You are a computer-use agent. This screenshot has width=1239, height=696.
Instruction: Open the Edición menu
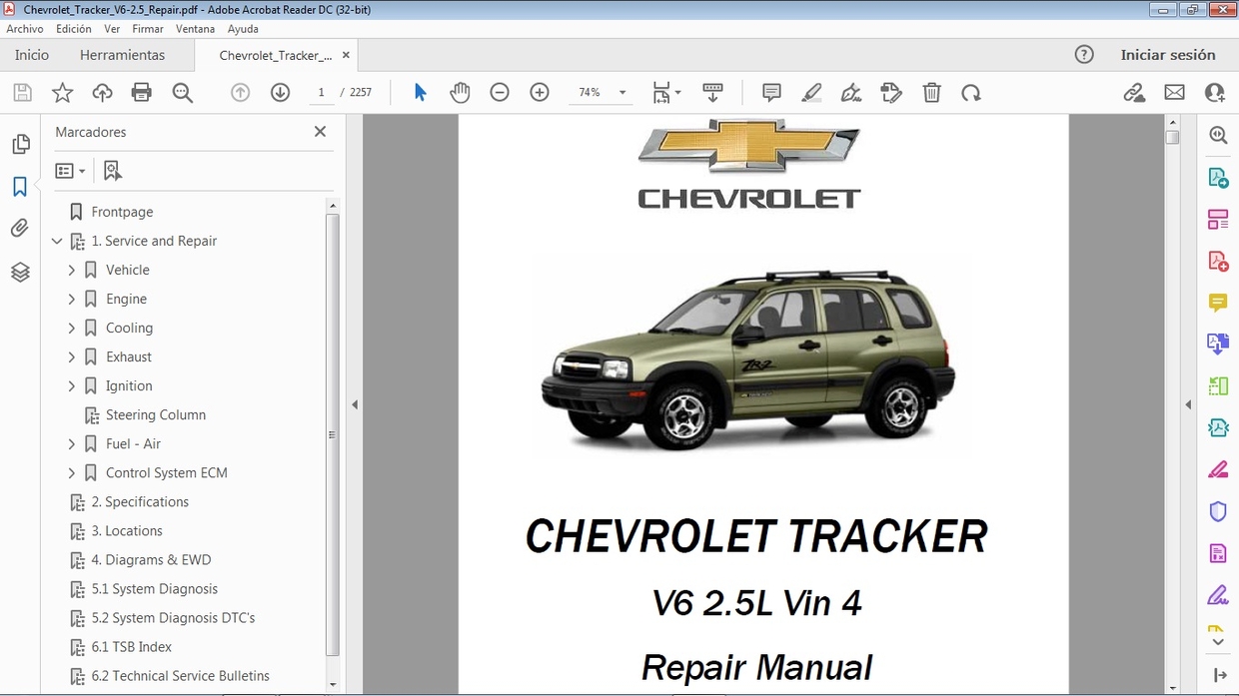[x=74, y=29]
